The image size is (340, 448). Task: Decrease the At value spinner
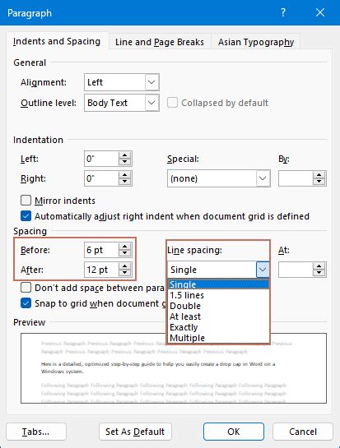[x=319, y=273]
